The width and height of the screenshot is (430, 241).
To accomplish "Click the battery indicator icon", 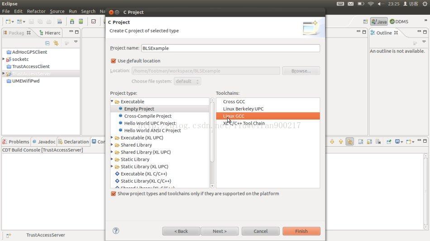I will pyautogui.click(x=361, y=4).
